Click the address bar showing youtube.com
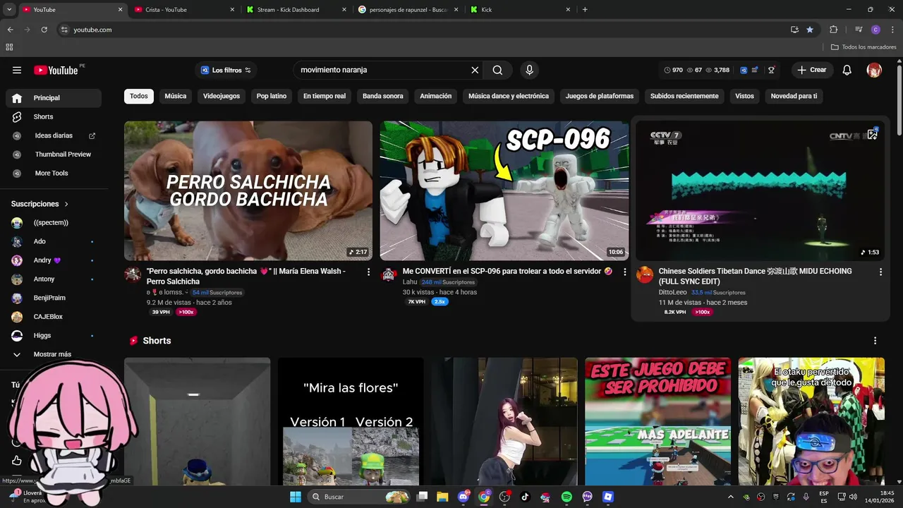The image size is (903, 508). 423,30
